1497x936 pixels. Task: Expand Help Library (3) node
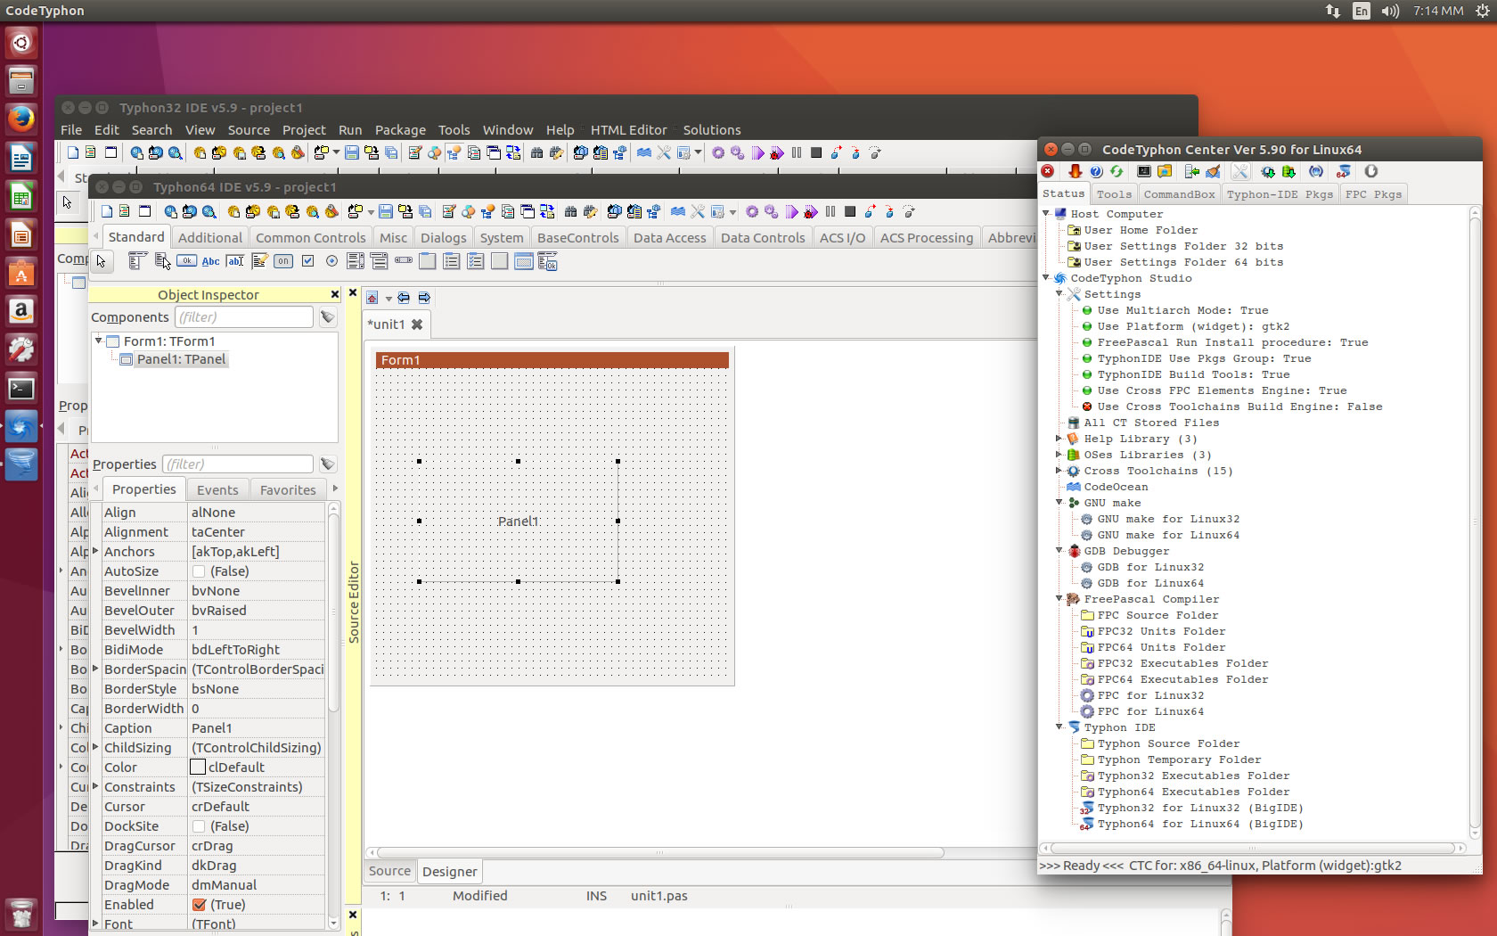[x=1059, y=438]
